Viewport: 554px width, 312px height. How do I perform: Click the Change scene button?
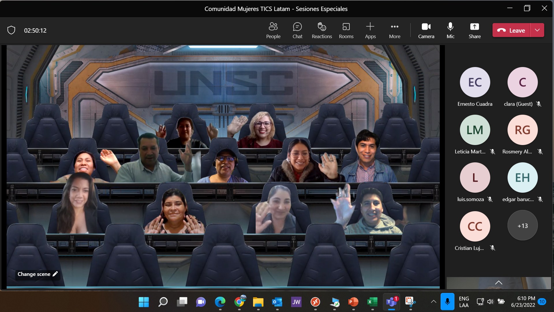[x=38, y=274]
